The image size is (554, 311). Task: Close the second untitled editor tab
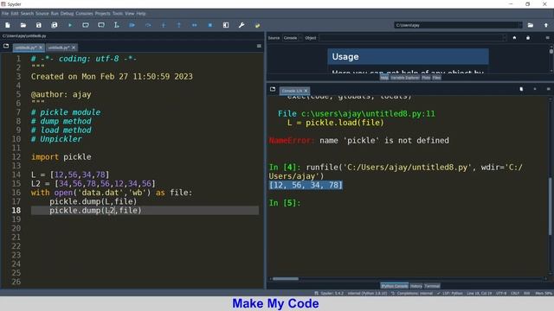pyautogui.click(x=74, y=48)
